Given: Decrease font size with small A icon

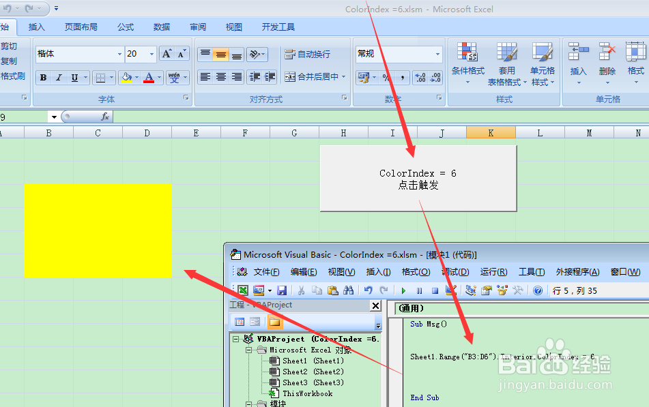Looking at the screenshot, I should click(182, 54).
